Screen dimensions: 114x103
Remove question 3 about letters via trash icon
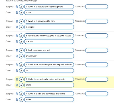pyautogui.click(x=17, y=36)
